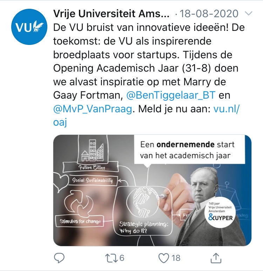Screen dimensions: 263x271
Task: Open the Vrije Universiteit Ams... account name
Action: point(111,13)
